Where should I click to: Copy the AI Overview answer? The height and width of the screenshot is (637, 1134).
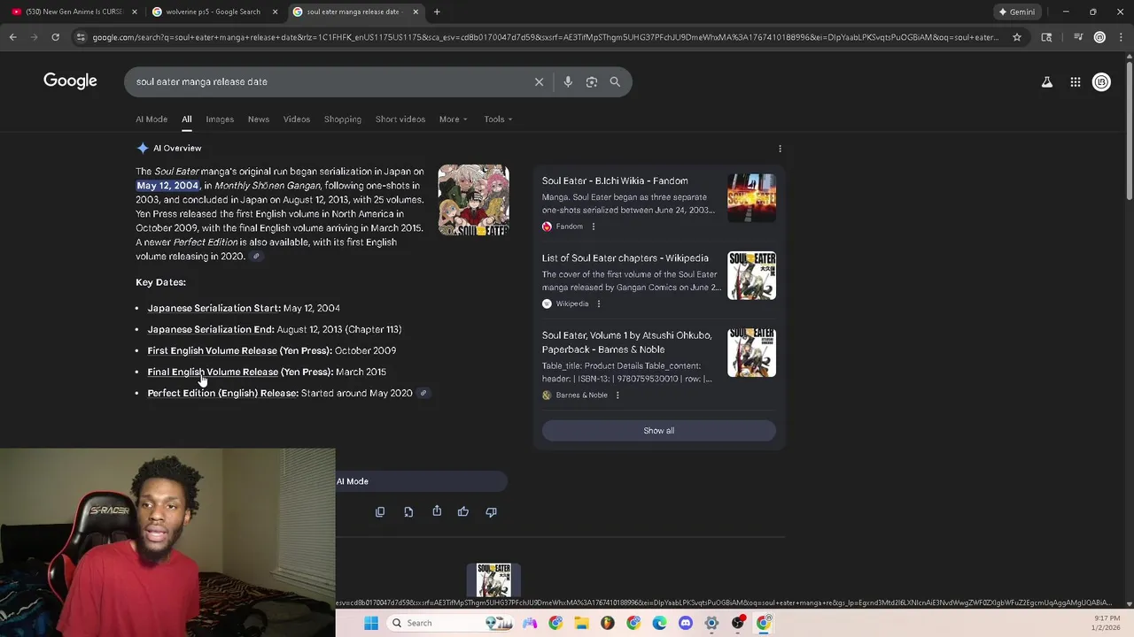[380, 511]
